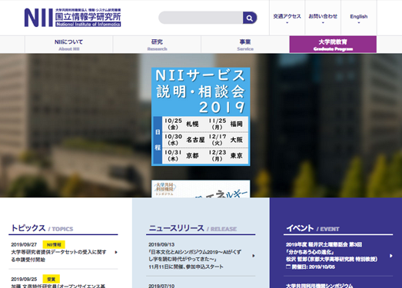Viewport: 402px width, 288px height.
Task: Expand the 交通アクセス dropdown
Action: tap(287, 18)
